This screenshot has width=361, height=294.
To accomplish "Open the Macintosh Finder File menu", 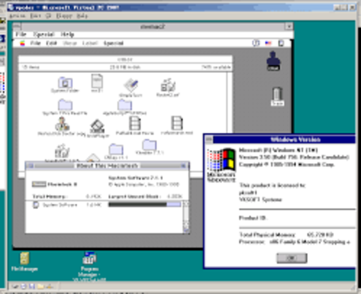I will [36, 43].
